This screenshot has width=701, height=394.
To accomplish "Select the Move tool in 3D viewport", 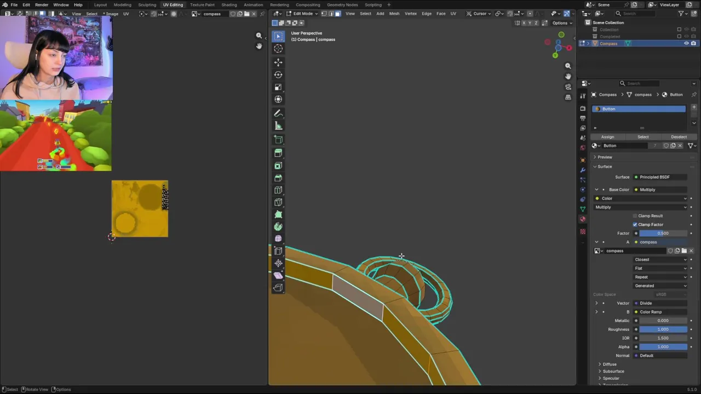I will 278,62.
